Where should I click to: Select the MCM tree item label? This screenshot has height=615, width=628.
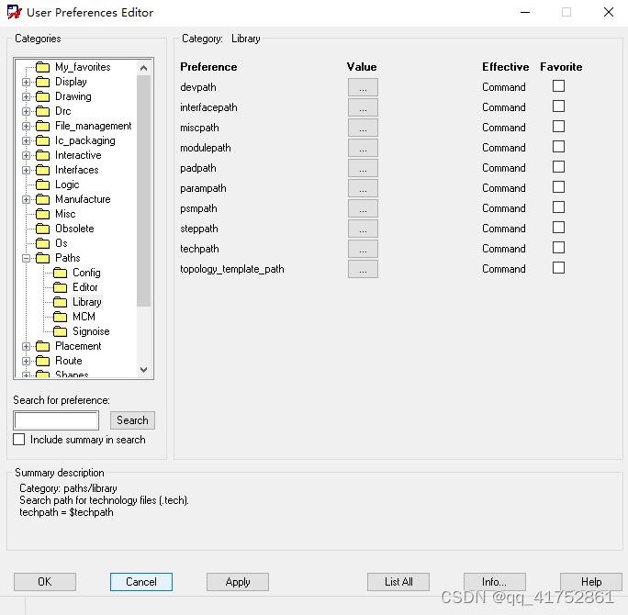click(x=84, y=317)
